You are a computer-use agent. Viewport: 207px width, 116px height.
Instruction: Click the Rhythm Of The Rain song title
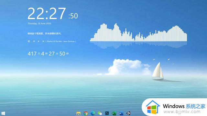tap(61, 41)
